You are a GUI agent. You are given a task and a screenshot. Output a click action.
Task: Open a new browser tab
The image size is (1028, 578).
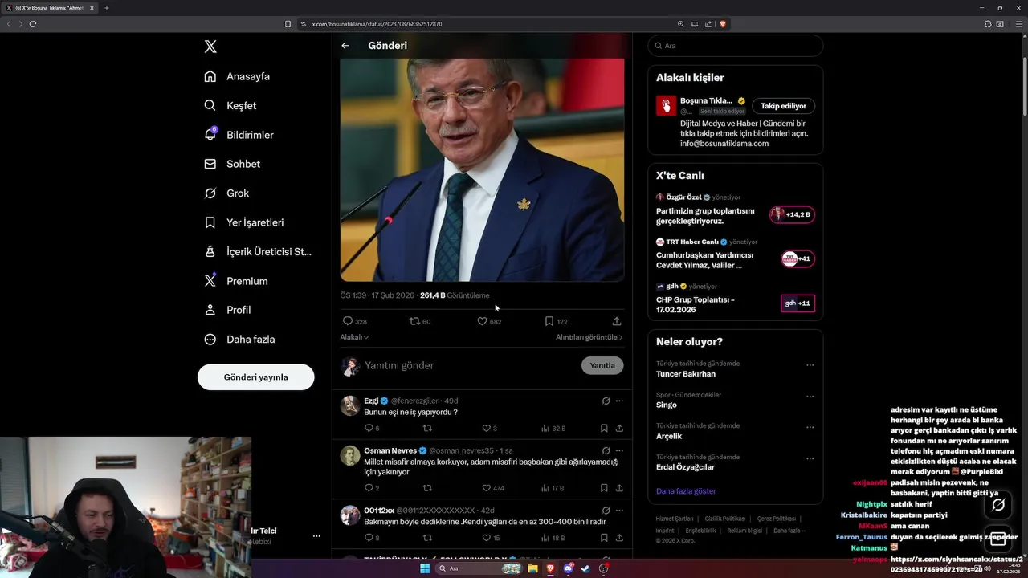[106, 8]
